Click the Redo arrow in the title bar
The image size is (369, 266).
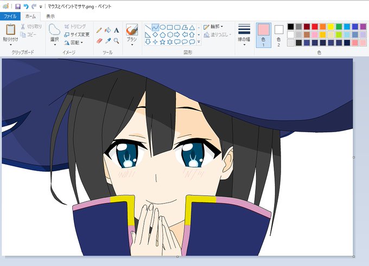click(x=34, y=7)
